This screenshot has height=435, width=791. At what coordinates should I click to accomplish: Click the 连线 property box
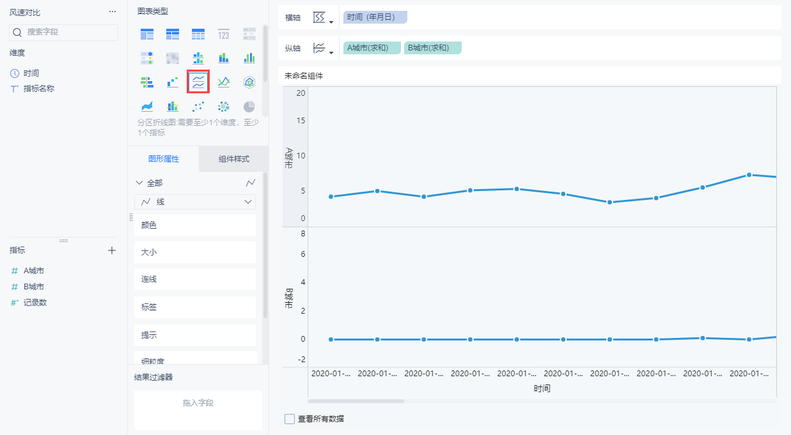pos(195,279)
